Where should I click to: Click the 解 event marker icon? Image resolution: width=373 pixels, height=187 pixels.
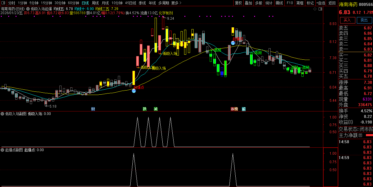244,109
